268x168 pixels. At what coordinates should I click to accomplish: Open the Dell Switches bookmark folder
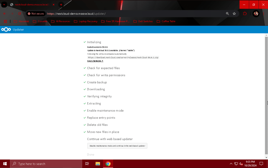143,21
